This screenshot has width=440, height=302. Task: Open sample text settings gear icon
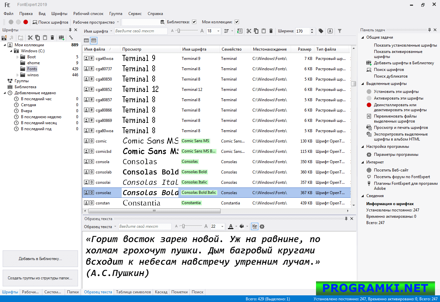[262, 226]
